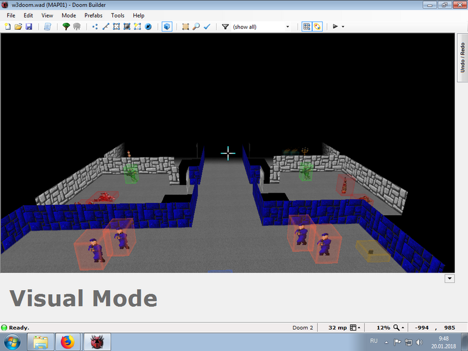Toggle Merge Geometry button
The image size is (468, 351).
coord(317,26)
